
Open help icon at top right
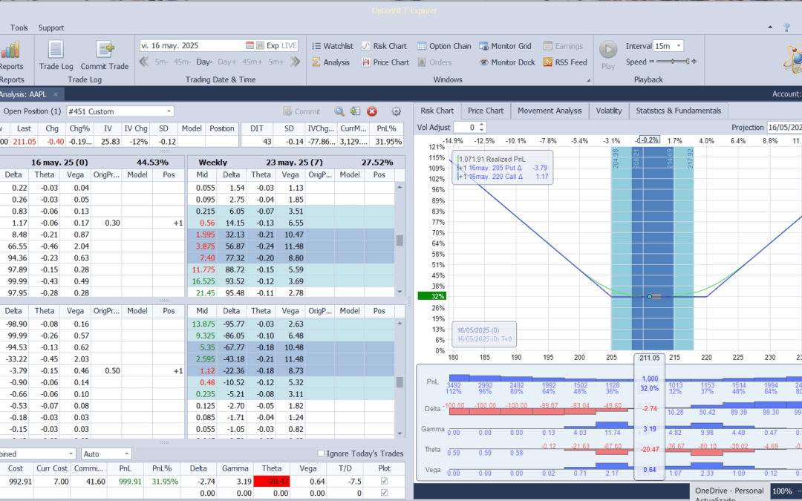(x=786, y=27)
